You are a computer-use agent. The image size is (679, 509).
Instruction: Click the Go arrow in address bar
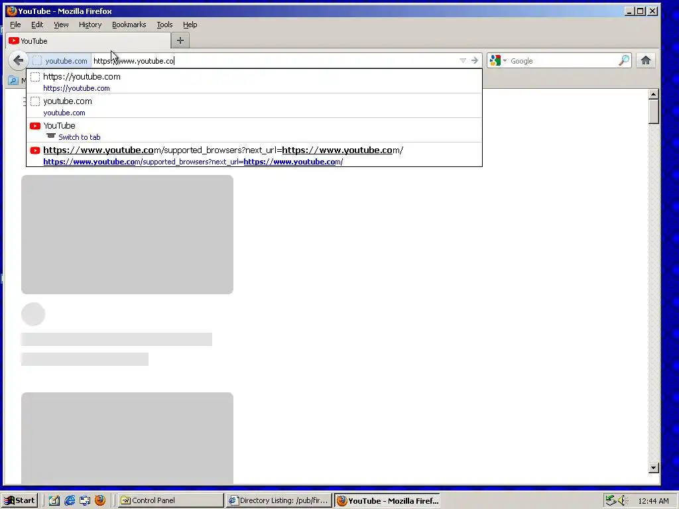pos(475,60)
